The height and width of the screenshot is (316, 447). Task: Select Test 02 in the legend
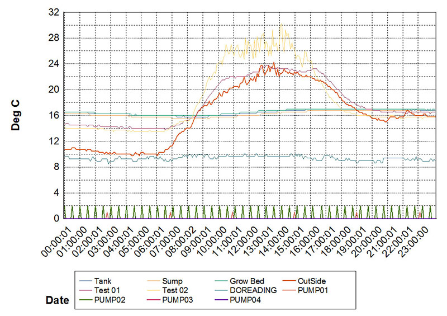(173, 290)
